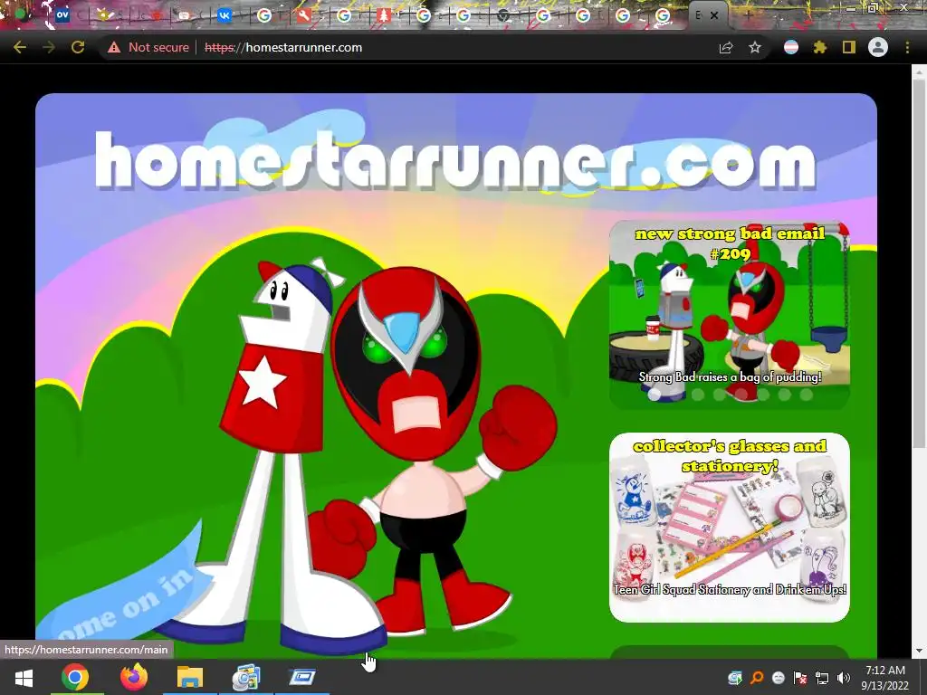Open the fourth taskbar app with window icon

point(246,677)
